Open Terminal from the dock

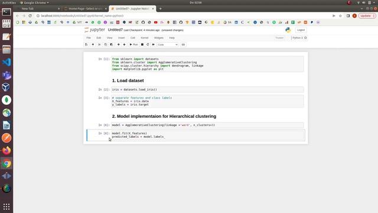6,12
